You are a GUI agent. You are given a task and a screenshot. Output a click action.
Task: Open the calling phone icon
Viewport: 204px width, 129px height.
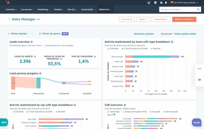click(149, 3)
